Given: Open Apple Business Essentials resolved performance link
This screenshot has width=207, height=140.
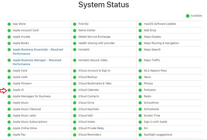Looking at the screenshot, I should pyautogui.click(x=38, y=52).
